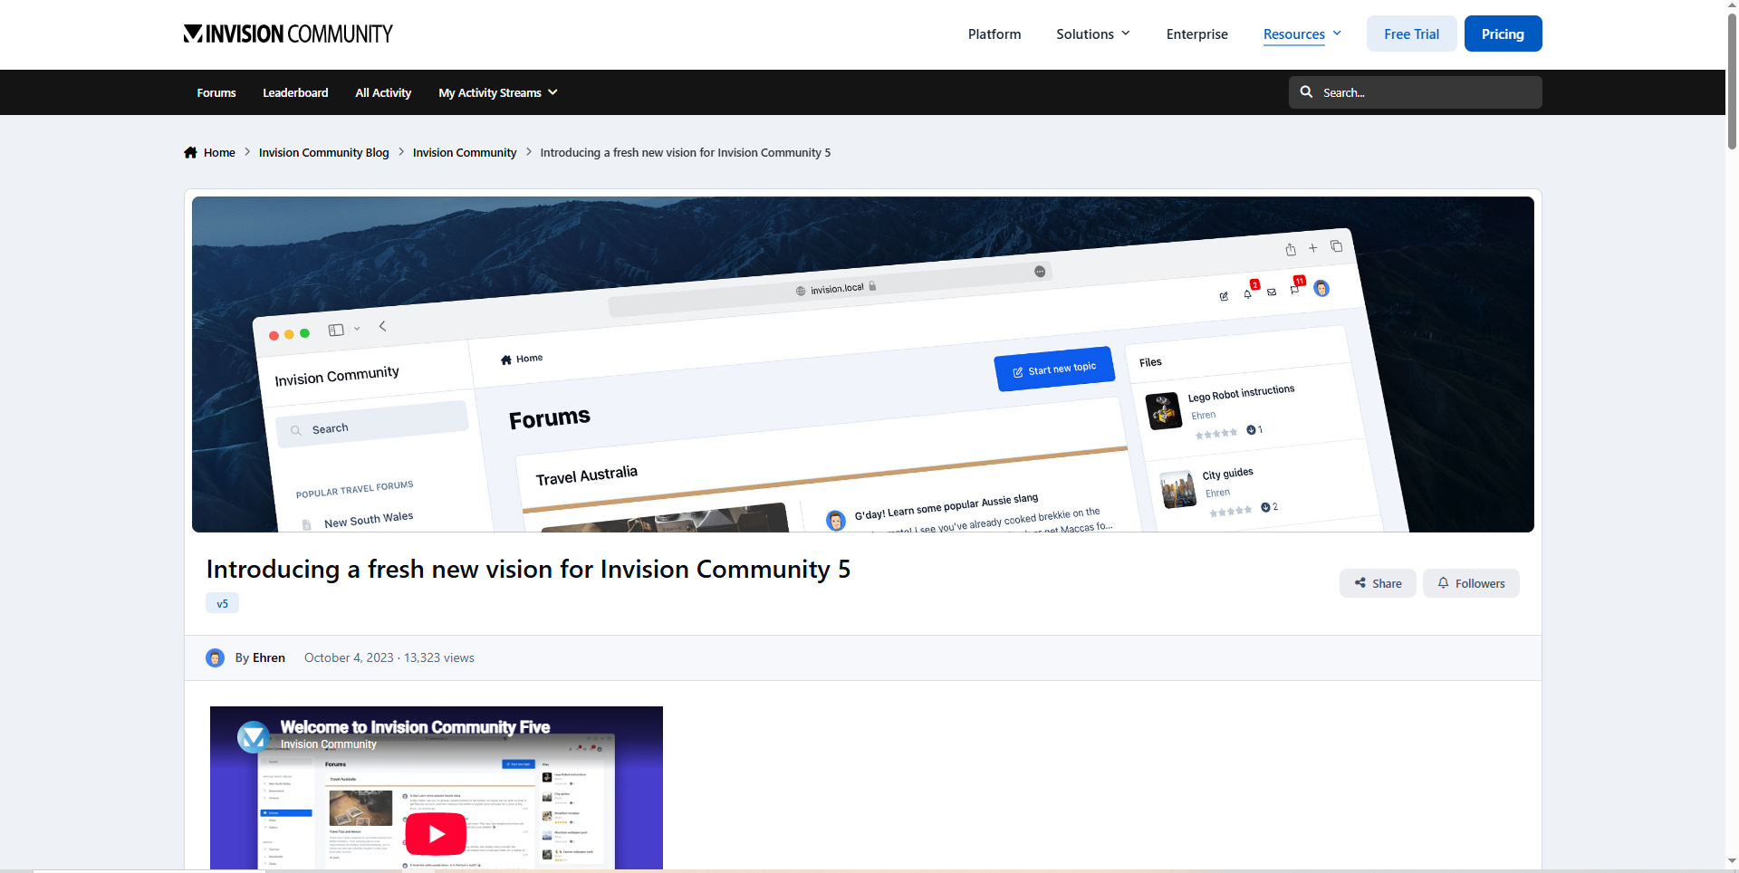Open the All Activity tab

(383, 92)
